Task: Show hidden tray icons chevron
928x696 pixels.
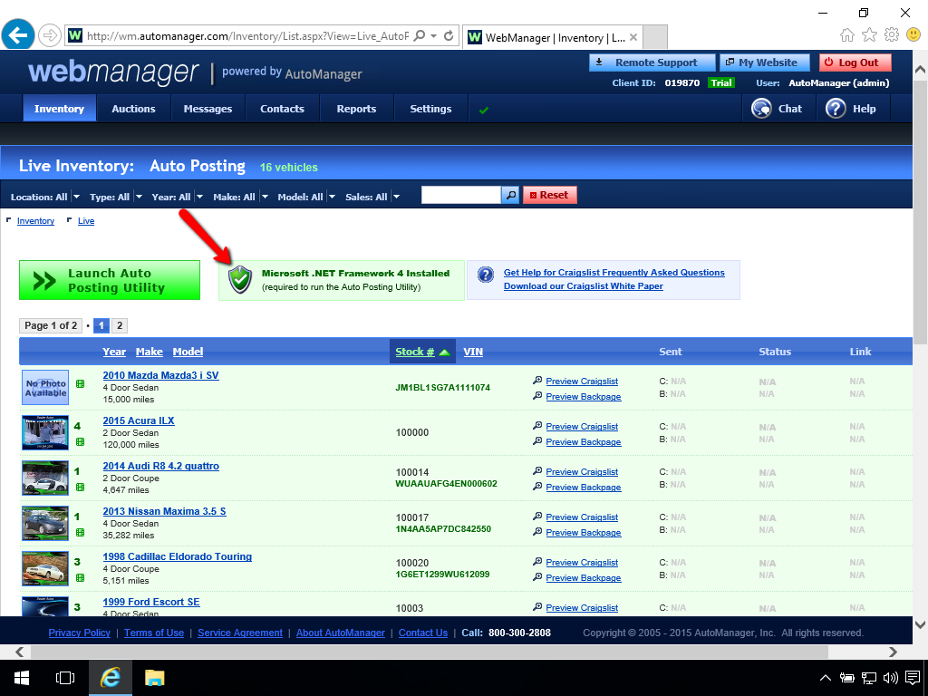Action: point(825,678)
